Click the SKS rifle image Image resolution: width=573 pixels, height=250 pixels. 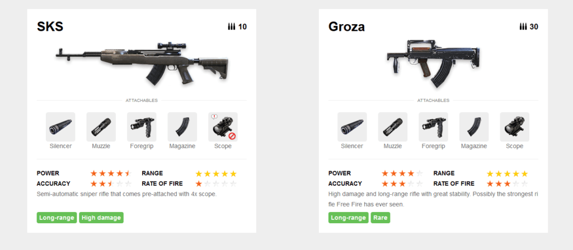[141, 62]
